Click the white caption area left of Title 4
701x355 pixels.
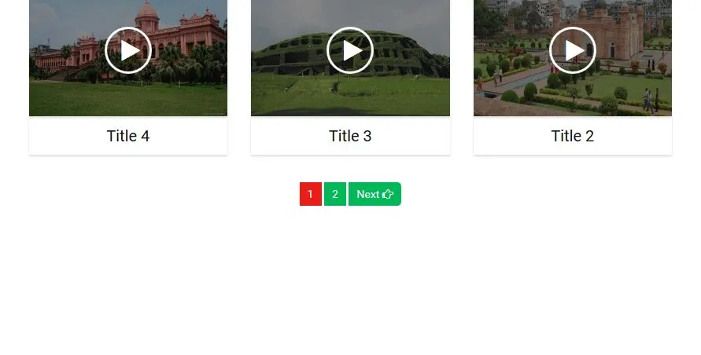(x=67, y=136)
